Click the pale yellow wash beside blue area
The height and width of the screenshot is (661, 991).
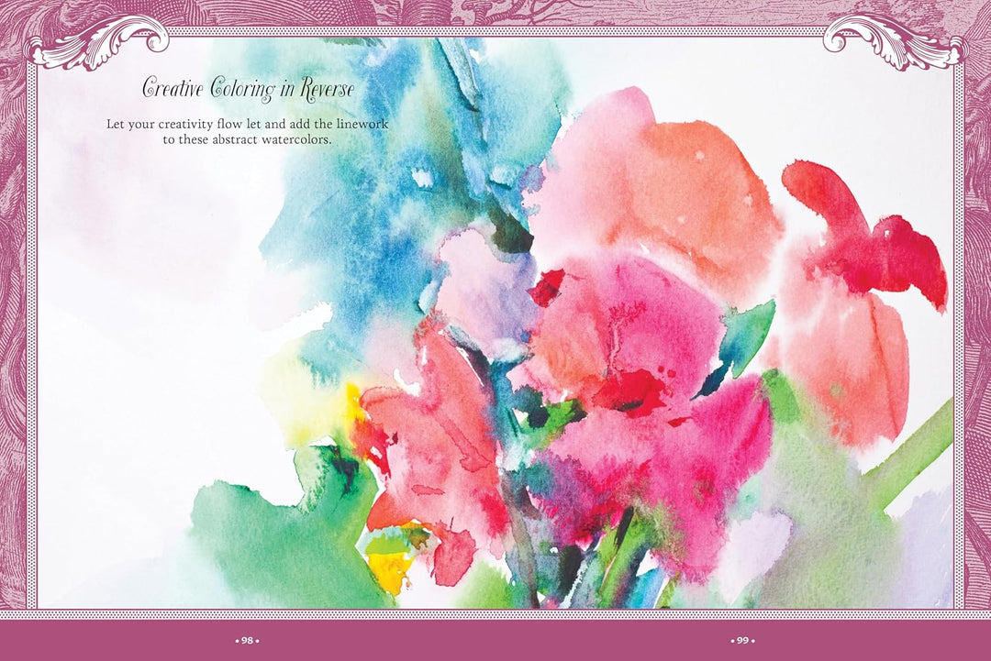[304, 398]
